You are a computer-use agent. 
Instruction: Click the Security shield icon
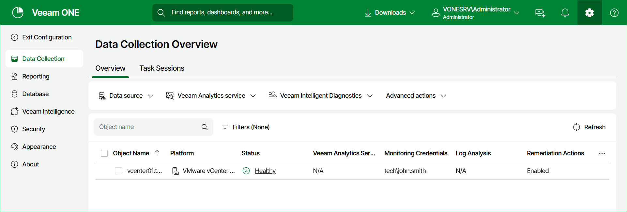[14, 129]
